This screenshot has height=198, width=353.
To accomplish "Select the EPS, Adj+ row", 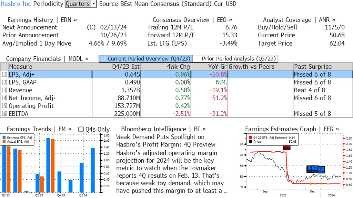I will coord(176,75).
